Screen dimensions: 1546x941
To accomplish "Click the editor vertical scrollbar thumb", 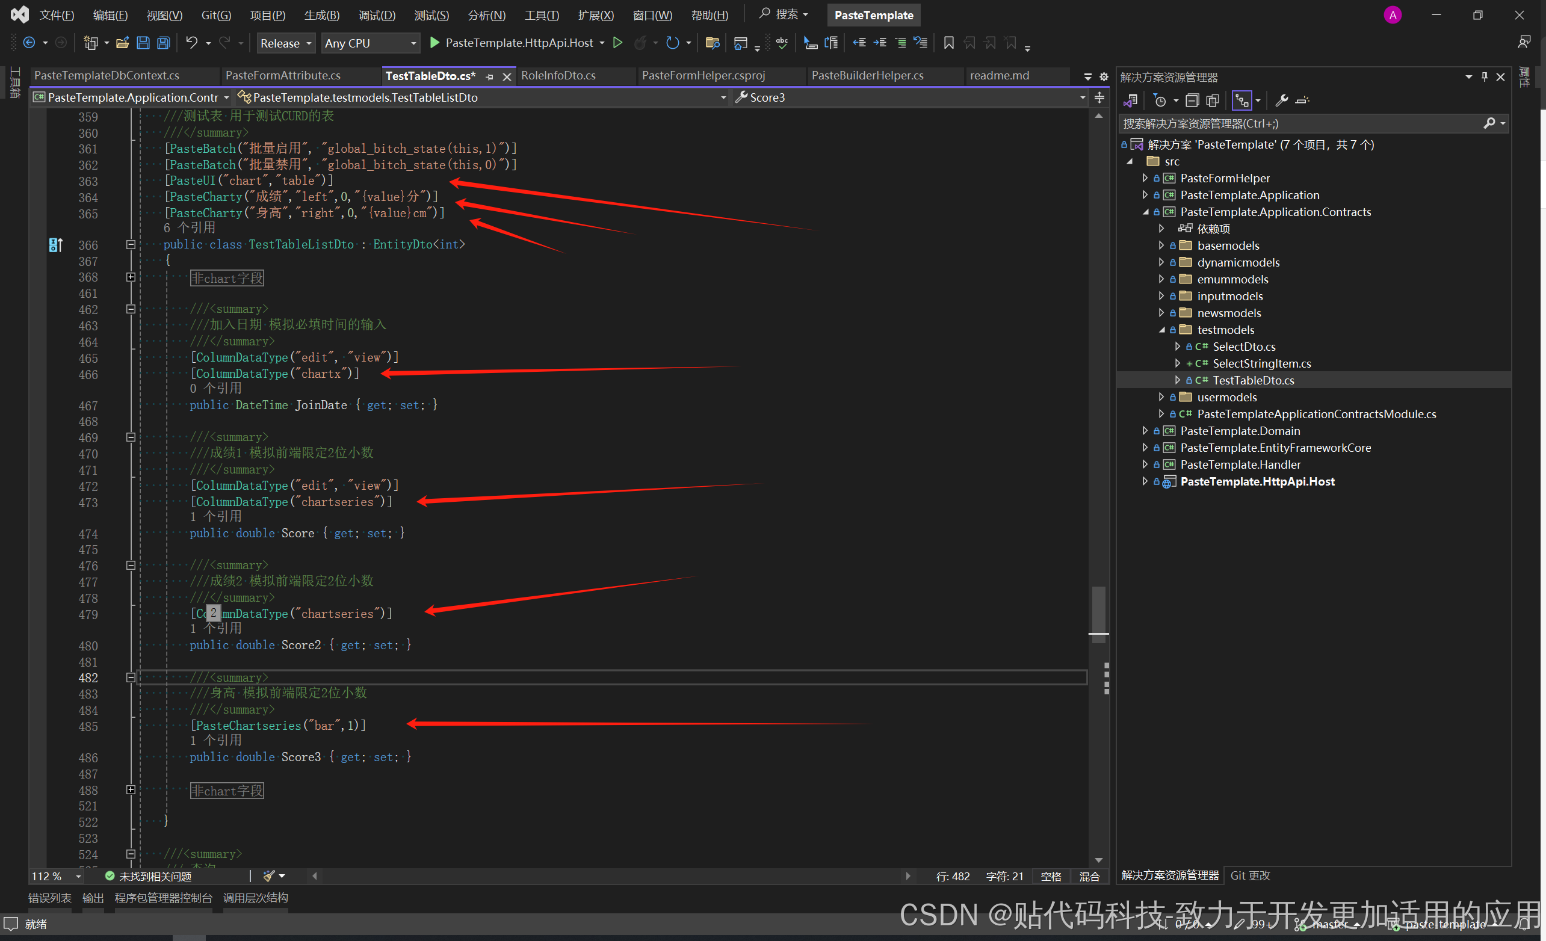I will point(1098,608).
